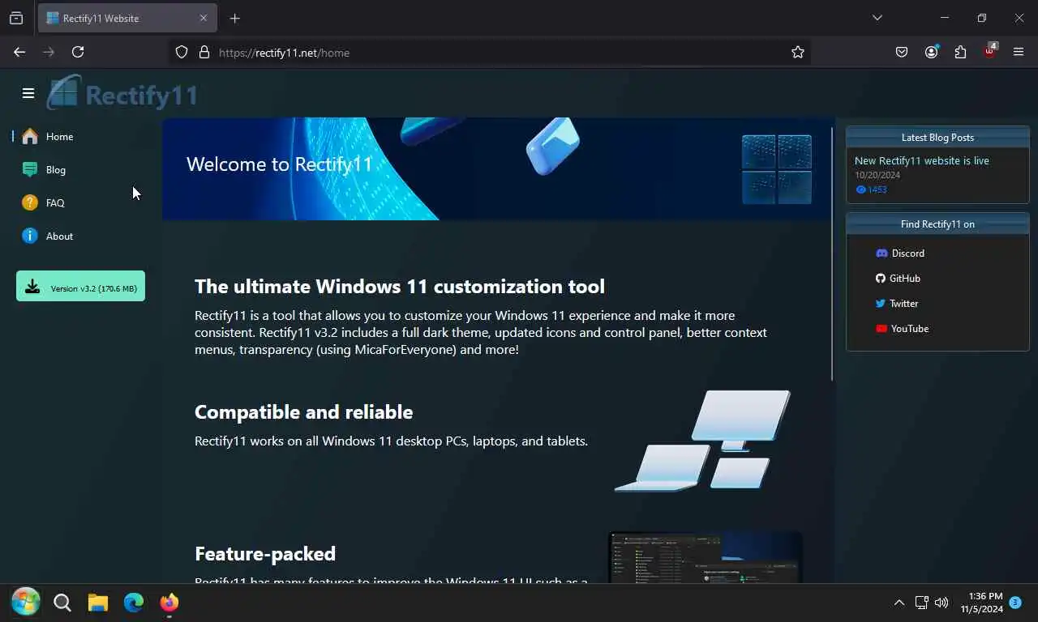1038x622 pixels.
Task: Click the Find Rectify11 on header
Action: pos(937,224)
